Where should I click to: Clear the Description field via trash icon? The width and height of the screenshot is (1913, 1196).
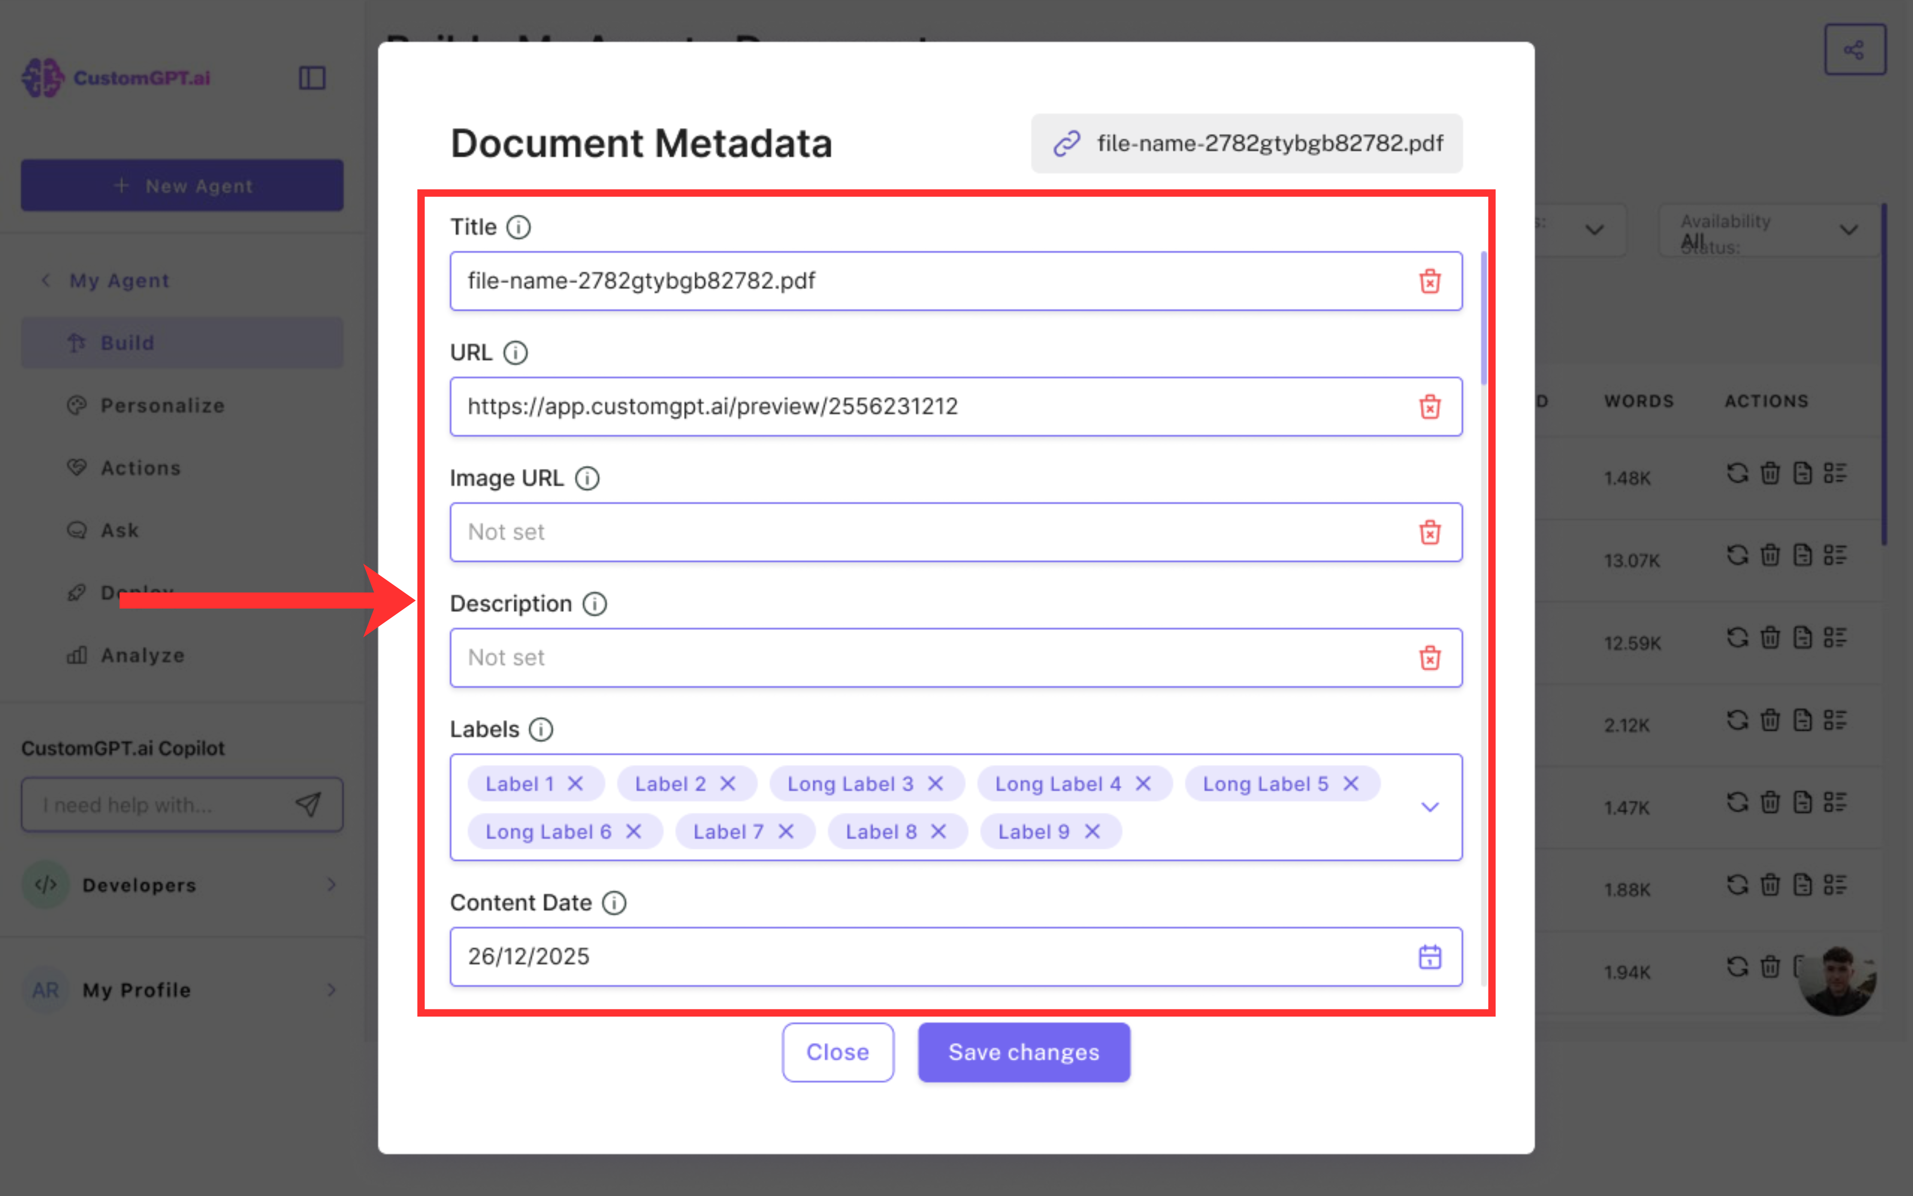tap(1429, 658)
